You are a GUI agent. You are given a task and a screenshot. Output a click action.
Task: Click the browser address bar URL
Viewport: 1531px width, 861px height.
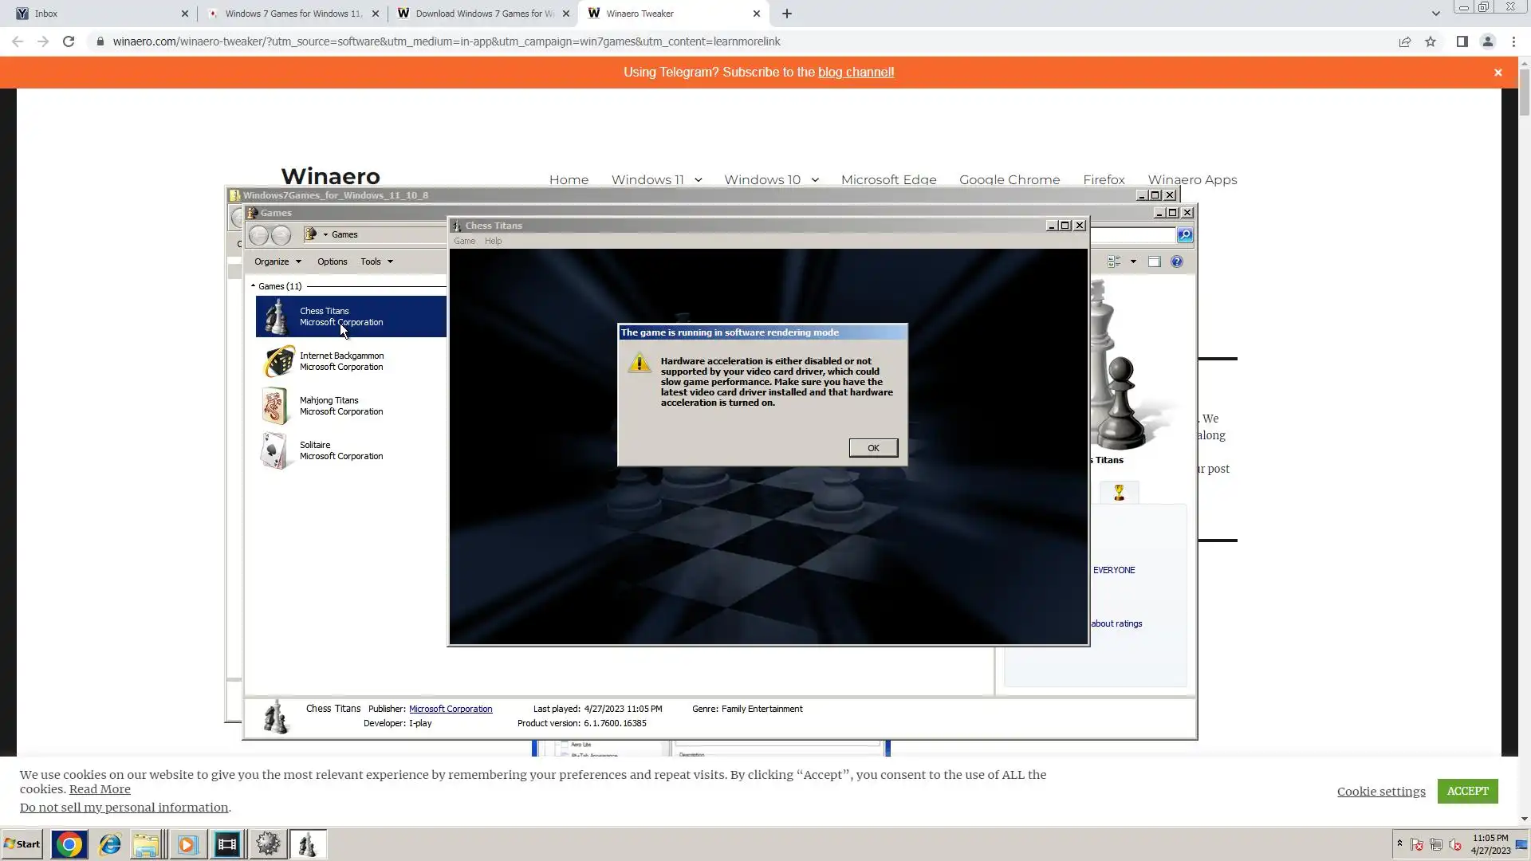[447, 41]
